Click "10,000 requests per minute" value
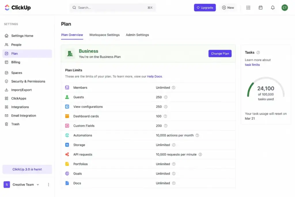Viewport: 295px width, 197px height. [176, 154]
